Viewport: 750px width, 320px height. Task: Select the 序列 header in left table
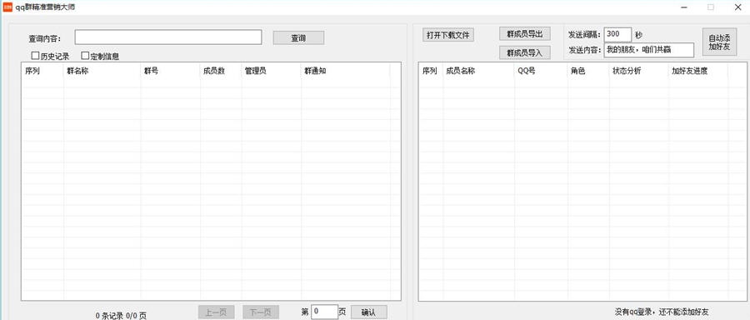[x=42, y=72]
